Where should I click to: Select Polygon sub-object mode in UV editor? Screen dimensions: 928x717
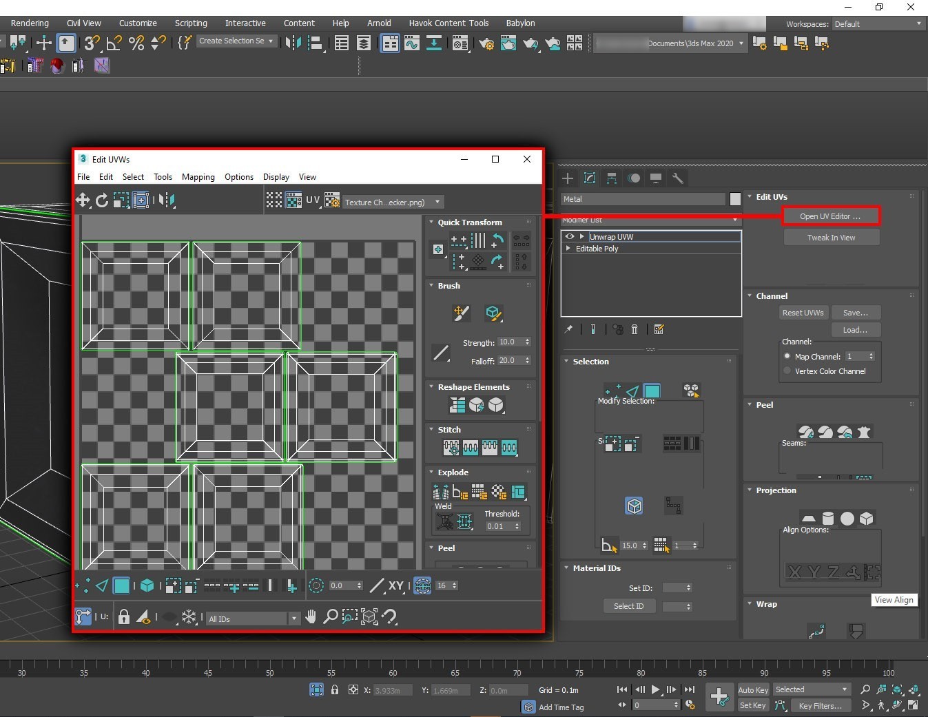pyautogui.click(x=121, y=586)
